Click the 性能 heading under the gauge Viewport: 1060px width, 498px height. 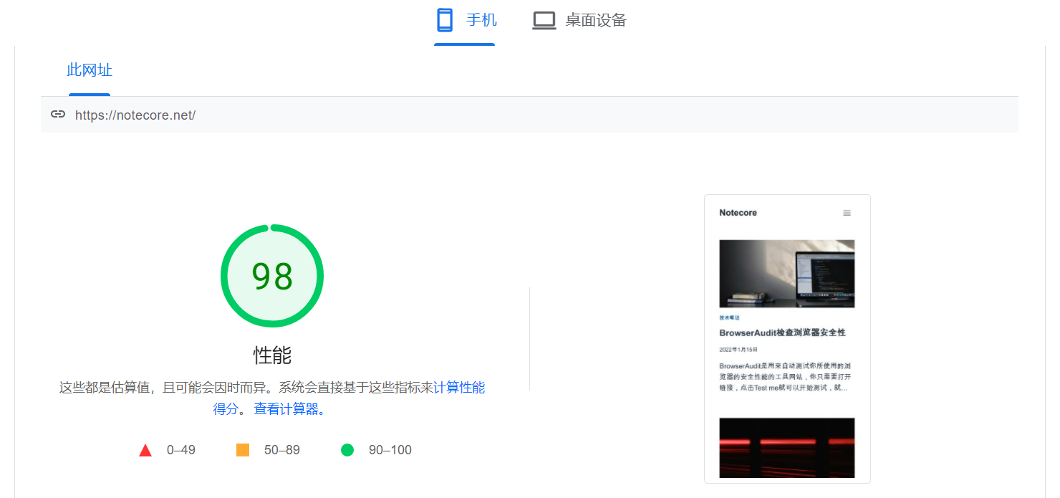point(272,355)
